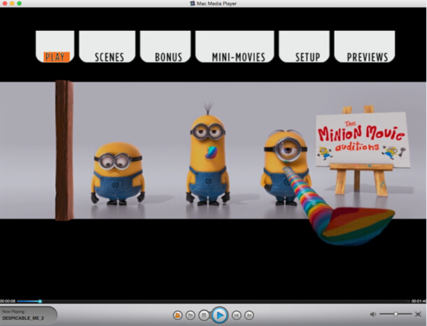Click the playback progress handle
The height and width of the screenshot is (326, 427).
click(x=40, y=302)
